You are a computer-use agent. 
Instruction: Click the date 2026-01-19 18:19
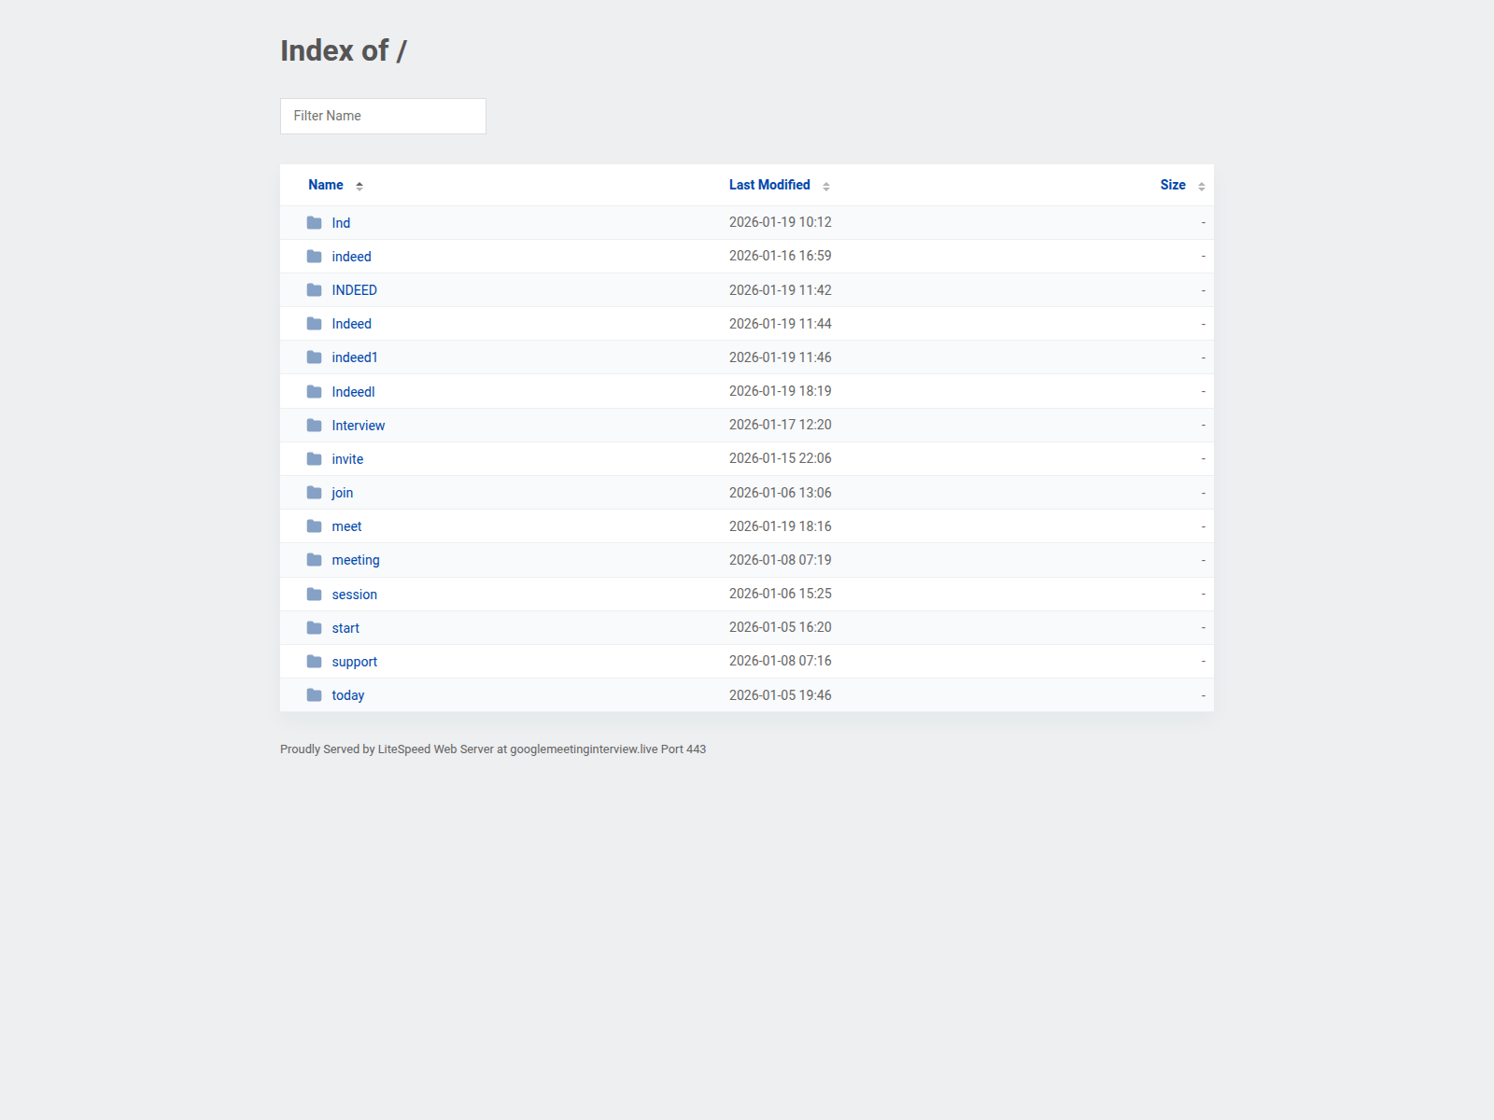(781, 391)
